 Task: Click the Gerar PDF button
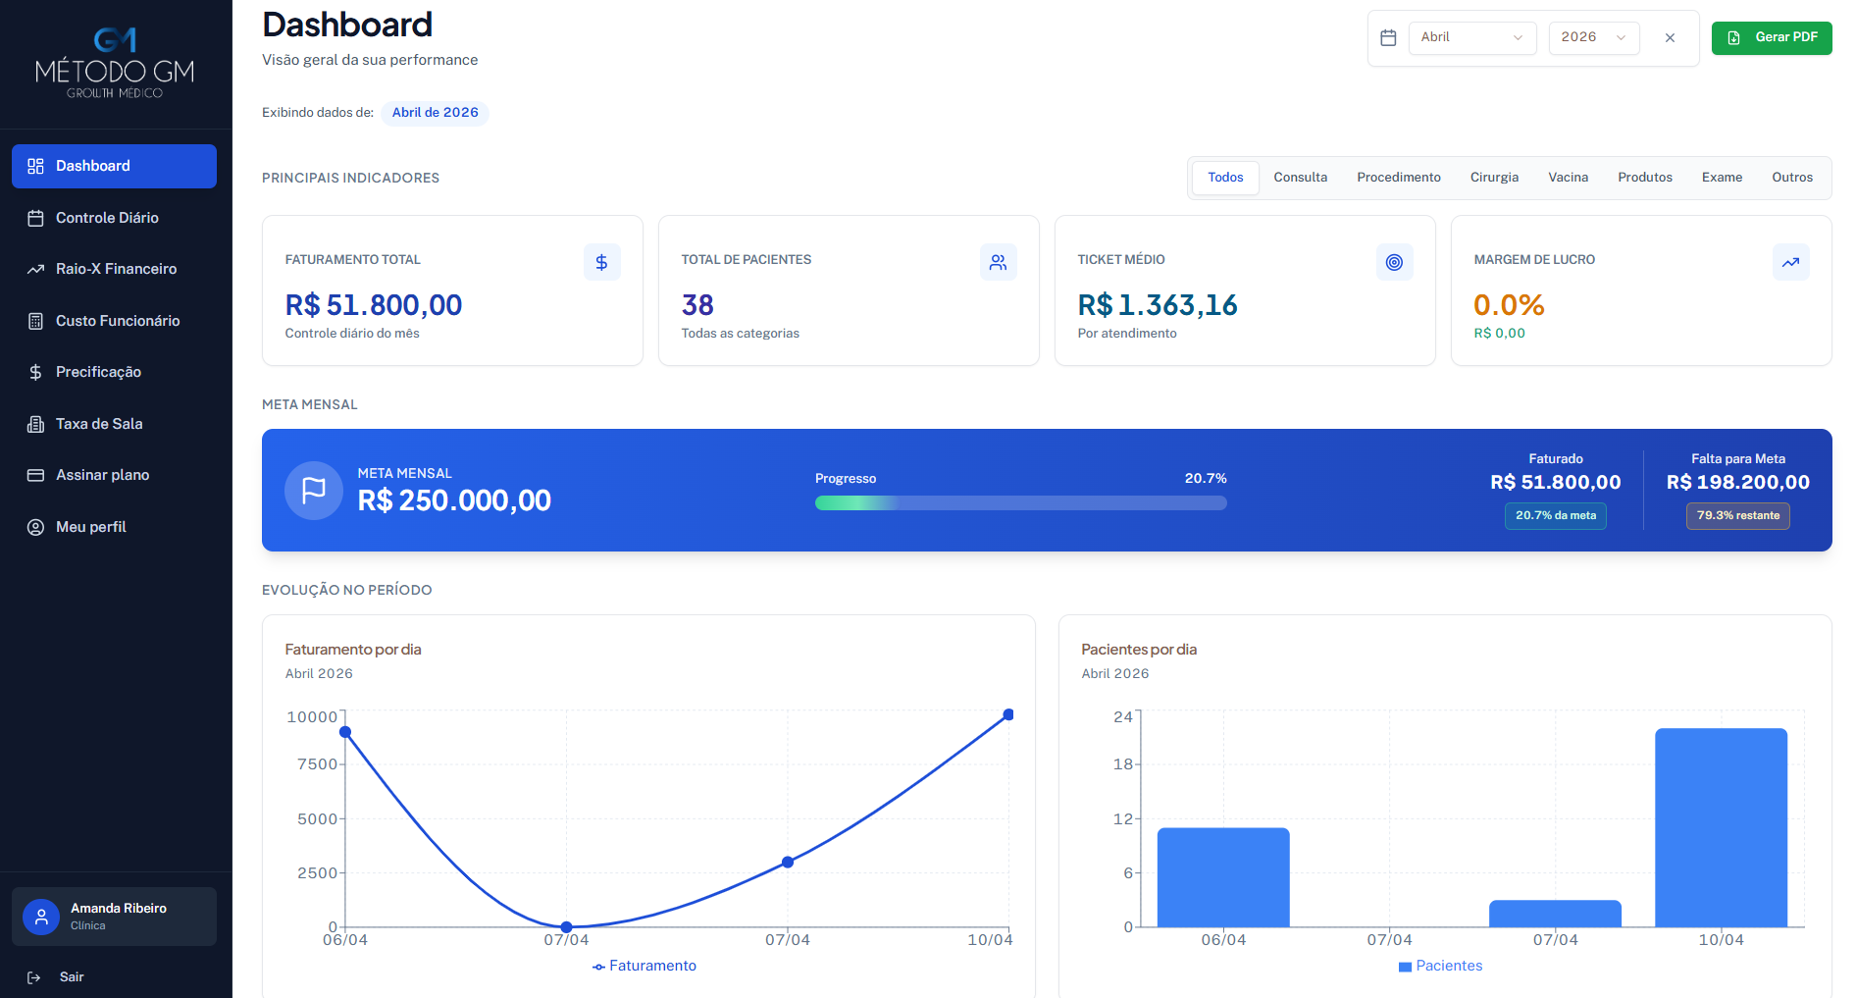[x=1772, y=37]
